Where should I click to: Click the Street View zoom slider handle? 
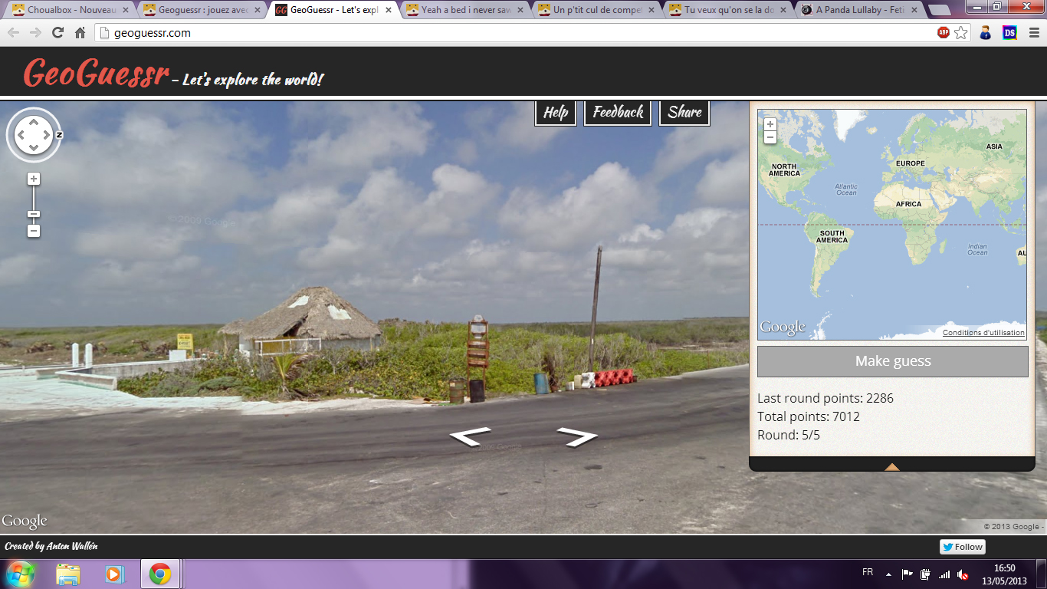click(x=34, y=215)
